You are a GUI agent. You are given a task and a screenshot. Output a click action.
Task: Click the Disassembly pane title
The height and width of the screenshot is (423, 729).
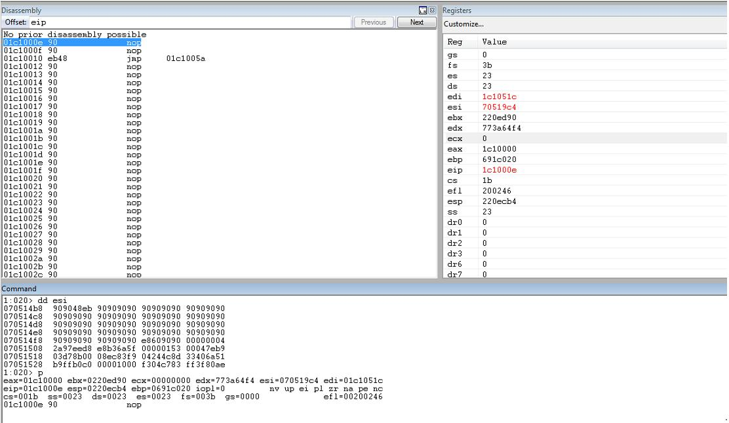click(22, 10)
